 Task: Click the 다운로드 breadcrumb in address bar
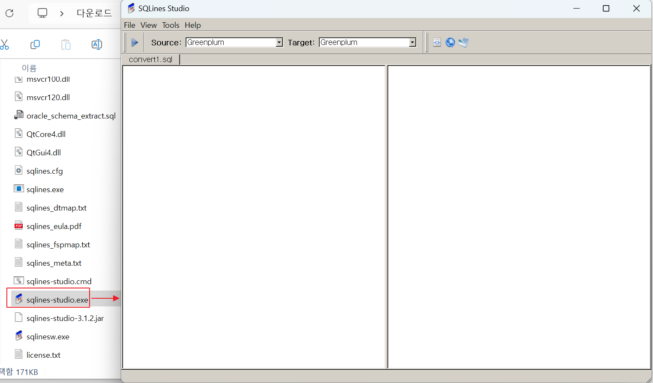click(94, 13)
